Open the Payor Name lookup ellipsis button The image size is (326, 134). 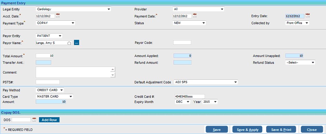(76, 43)
